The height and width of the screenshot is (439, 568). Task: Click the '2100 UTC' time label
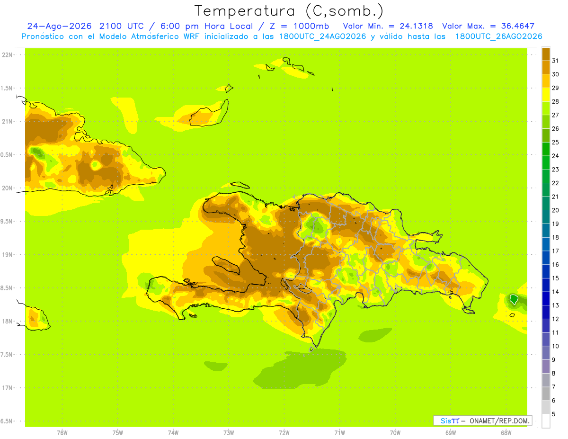[121, 26]
